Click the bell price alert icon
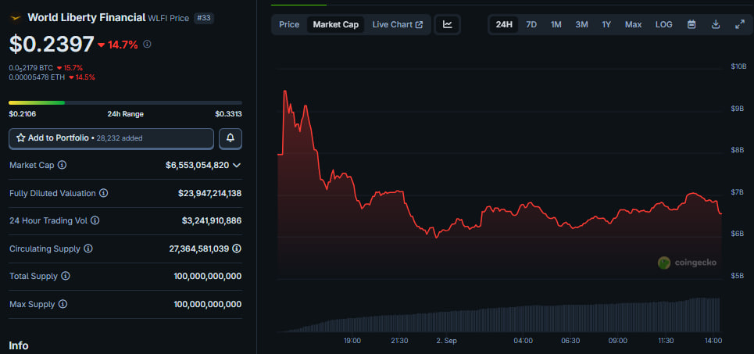The image size is (754, 354). [230, 138]
